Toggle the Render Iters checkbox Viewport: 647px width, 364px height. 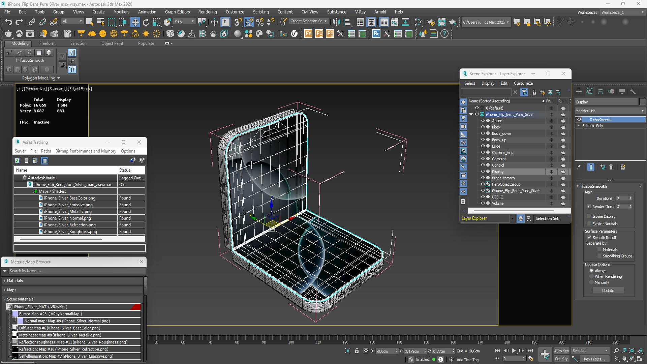tap(589, 206)
